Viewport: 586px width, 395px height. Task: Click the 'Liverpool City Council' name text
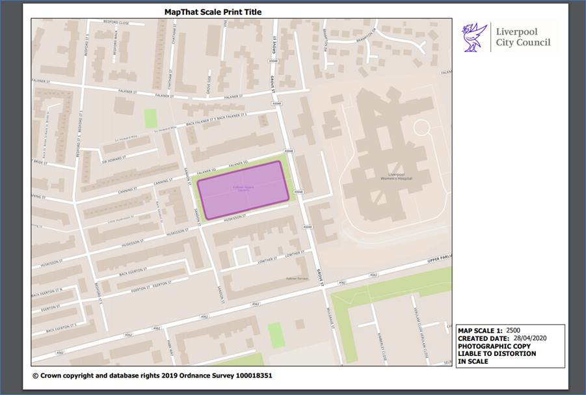click(523, 37)
